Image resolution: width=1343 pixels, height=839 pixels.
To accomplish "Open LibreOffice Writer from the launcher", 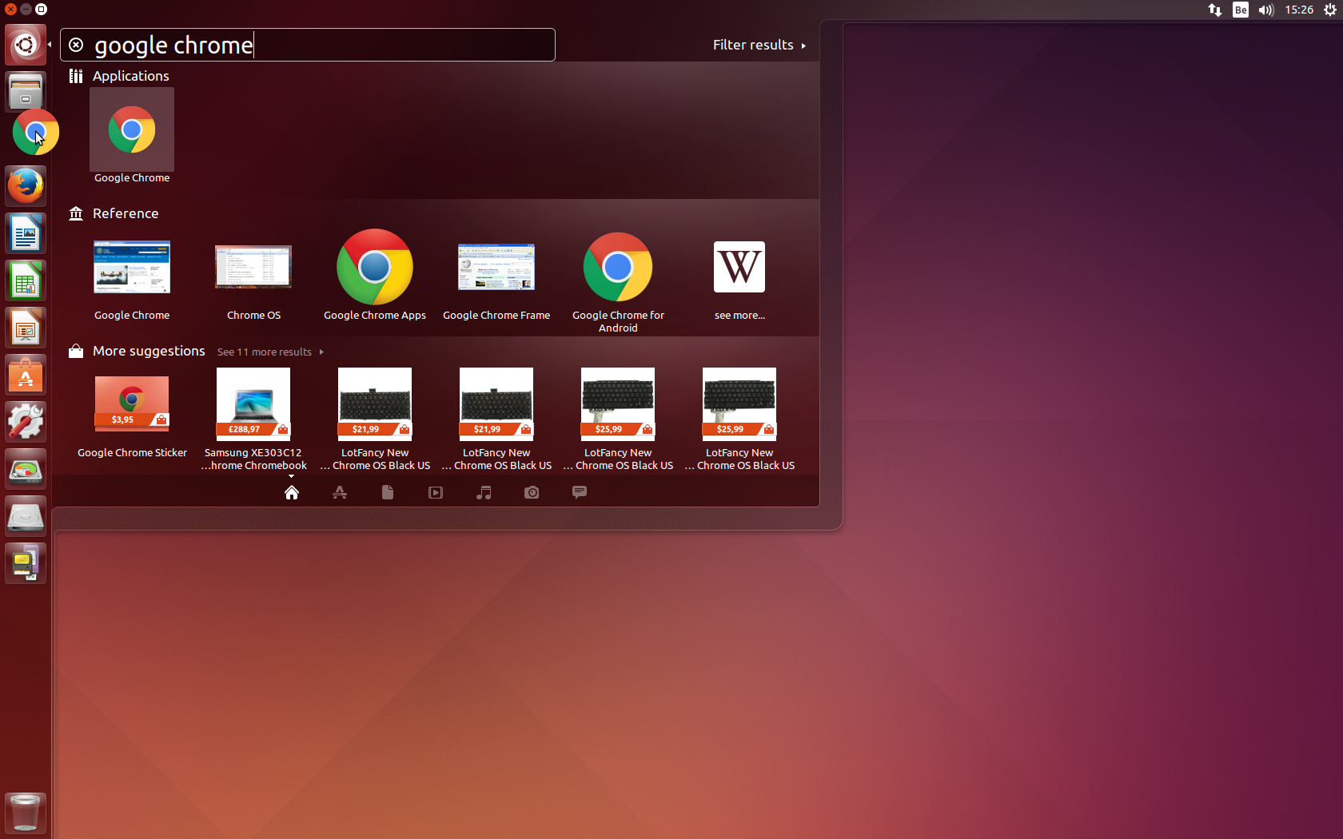I will (26, 234).
